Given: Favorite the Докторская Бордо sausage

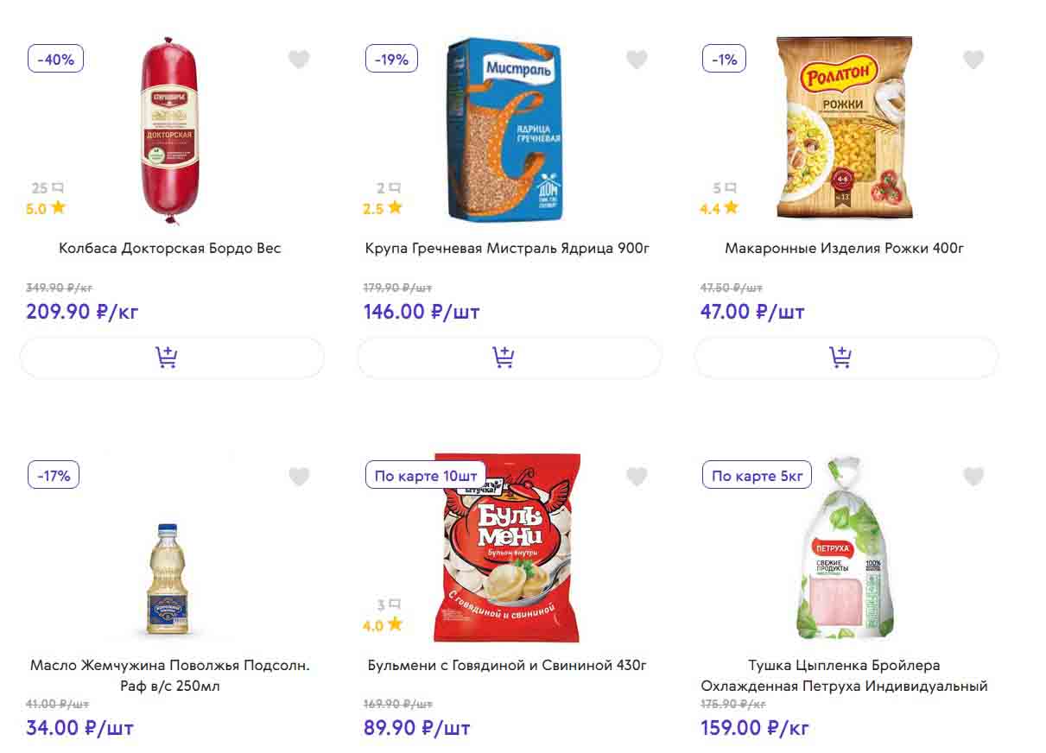Looking at the screenshot, I should [299, 60].
